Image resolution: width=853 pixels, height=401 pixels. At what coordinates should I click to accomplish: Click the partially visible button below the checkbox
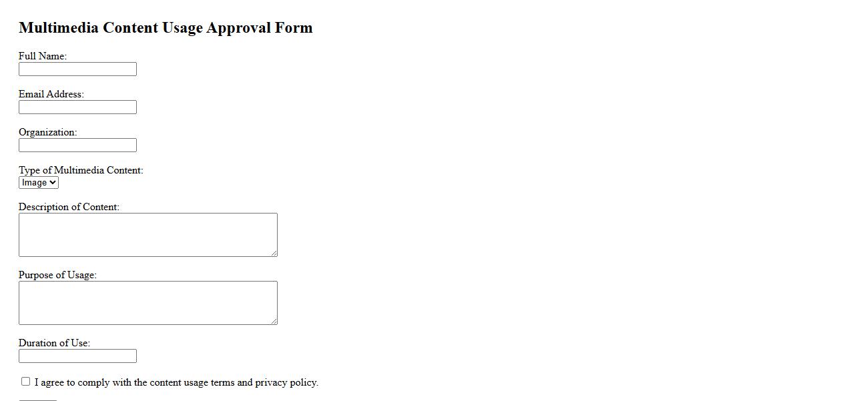click(x=38, y=399)
